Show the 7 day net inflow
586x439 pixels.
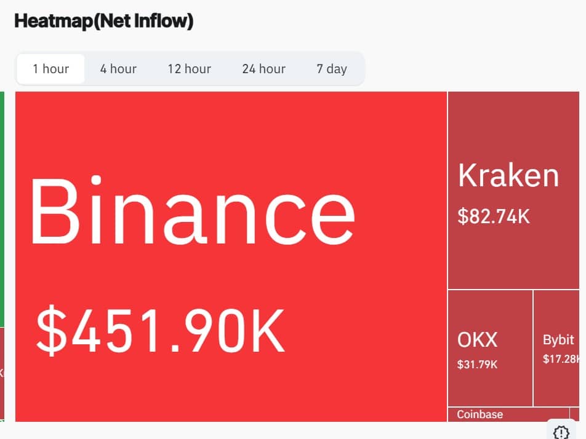pyautogui.click(x=332, y=69)
